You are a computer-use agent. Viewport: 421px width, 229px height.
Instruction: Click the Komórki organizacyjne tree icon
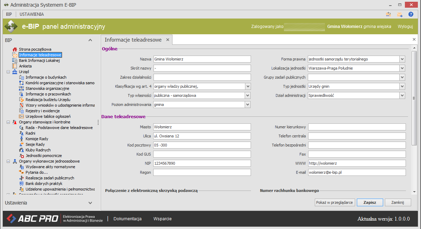(x=21, y=83)
